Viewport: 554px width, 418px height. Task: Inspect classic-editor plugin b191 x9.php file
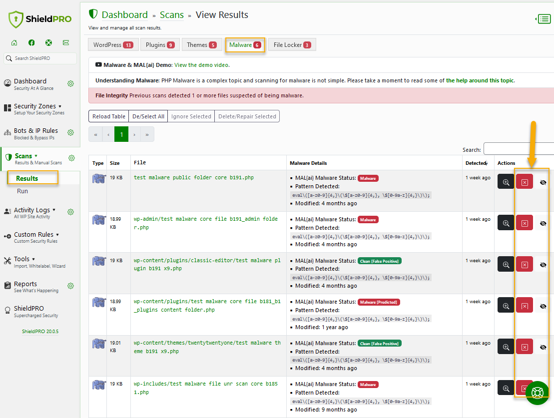tap(506, 264)
